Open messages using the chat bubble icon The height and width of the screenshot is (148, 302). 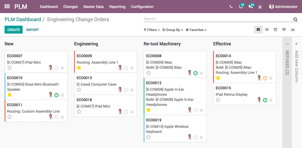251,7
